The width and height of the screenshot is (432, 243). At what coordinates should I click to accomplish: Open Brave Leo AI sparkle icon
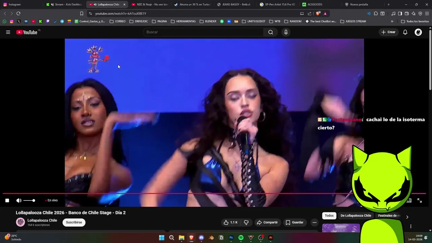[413, 13]
